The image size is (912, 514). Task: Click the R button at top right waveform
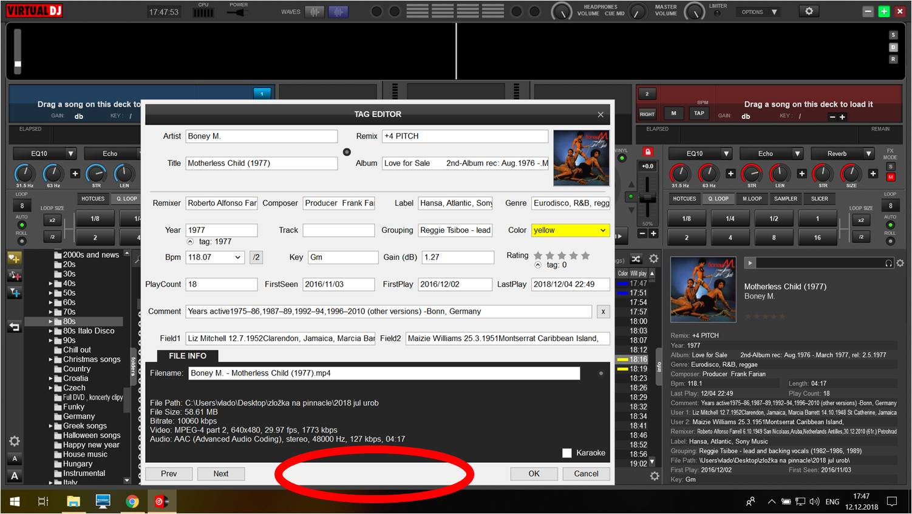click(893, 59)
